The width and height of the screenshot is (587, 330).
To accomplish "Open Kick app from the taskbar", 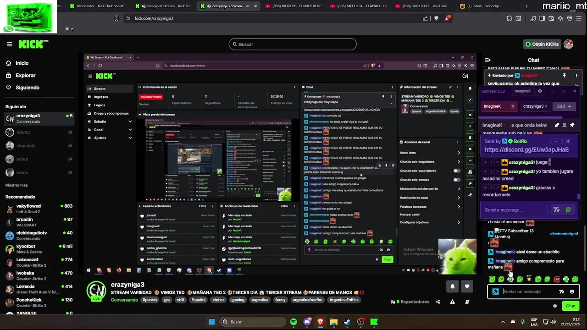I will pyautogui.click(x=374, y=322).
